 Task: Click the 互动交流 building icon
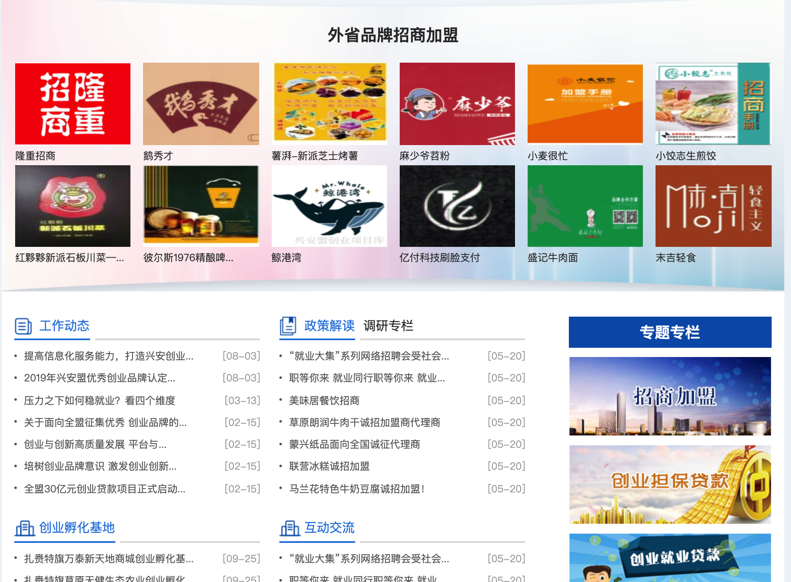pos(290,528)
